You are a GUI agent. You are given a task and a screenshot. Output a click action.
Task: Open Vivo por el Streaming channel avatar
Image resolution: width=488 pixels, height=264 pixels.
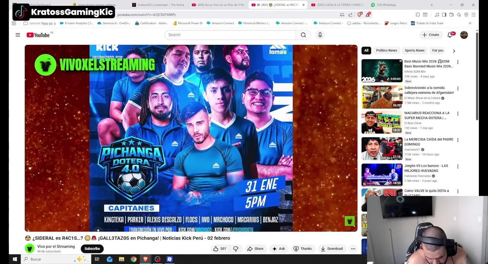[29, 249]
